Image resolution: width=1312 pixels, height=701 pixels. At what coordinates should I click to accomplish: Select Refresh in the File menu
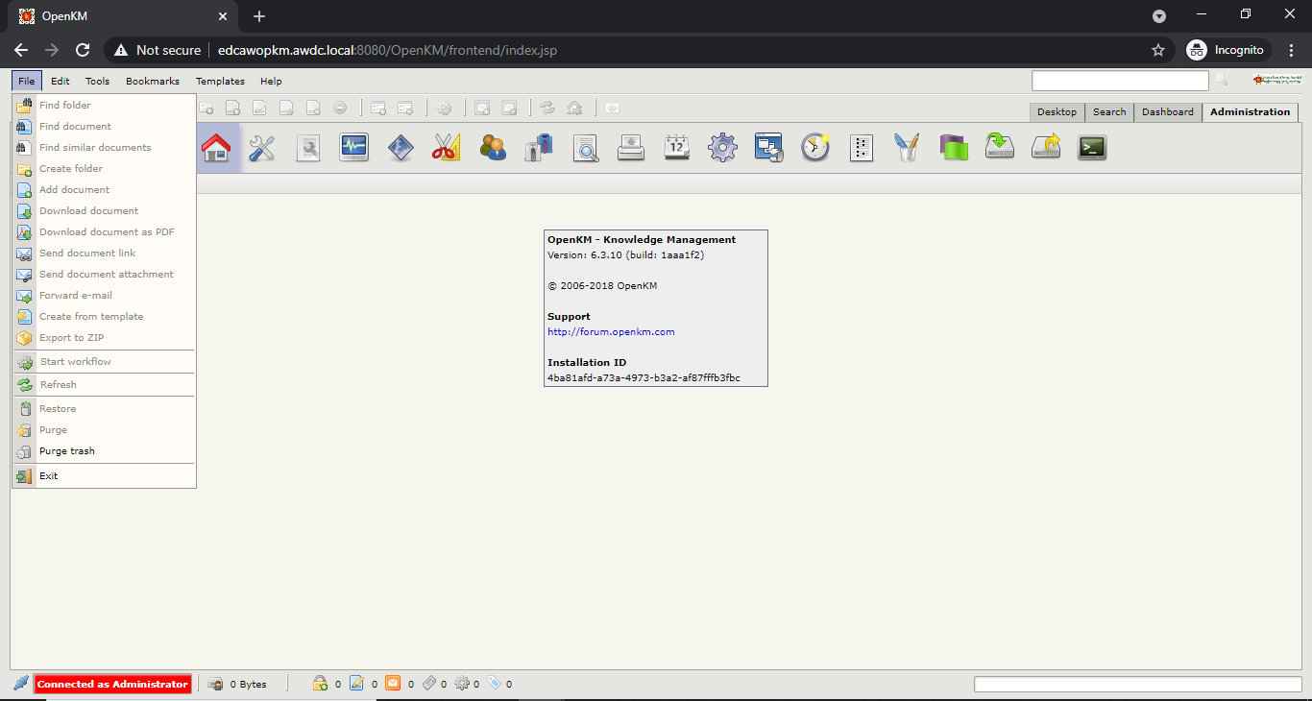tap(104, 385)
